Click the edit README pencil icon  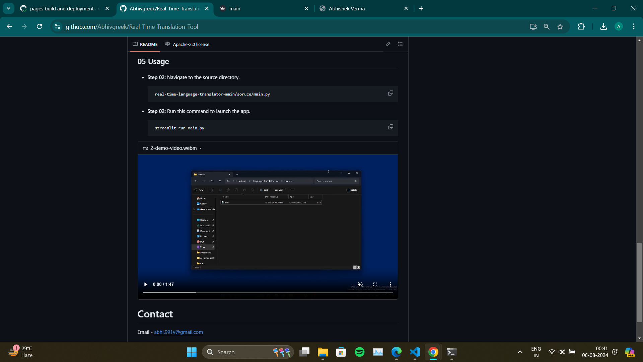point(388,44)
